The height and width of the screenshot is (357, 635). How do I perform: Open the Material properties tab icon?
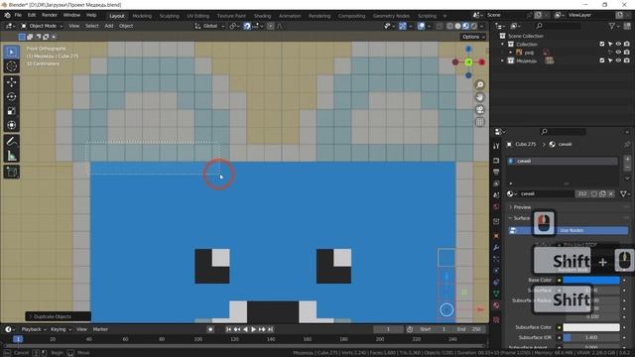tap(496, 305)
